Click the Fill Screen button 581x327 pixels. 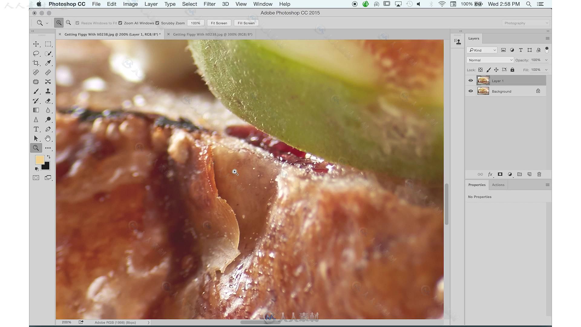[246, 23]
